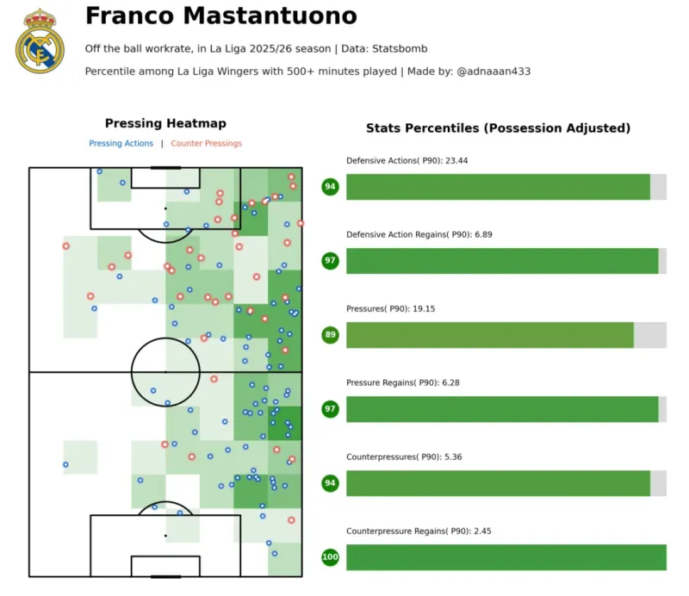Click the Real Madrid club crest
689x596 pixels.
40,41
